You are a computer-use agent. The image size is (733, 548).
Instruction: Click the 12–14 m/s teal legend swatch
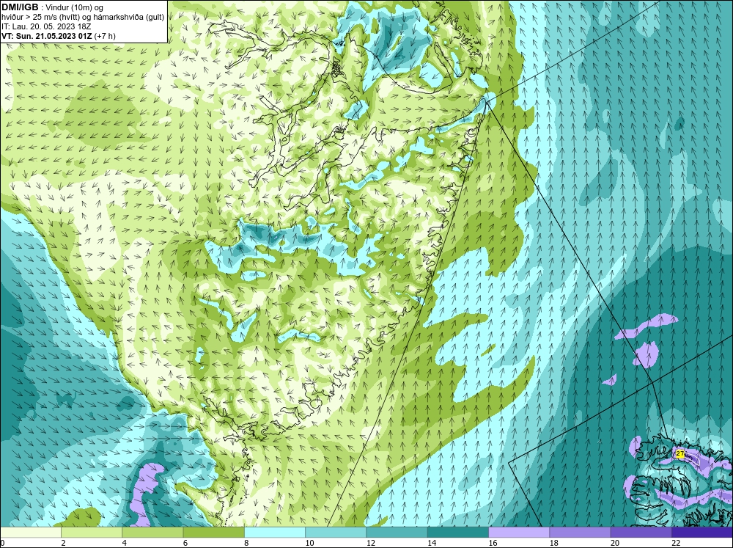tap(397, 533)
